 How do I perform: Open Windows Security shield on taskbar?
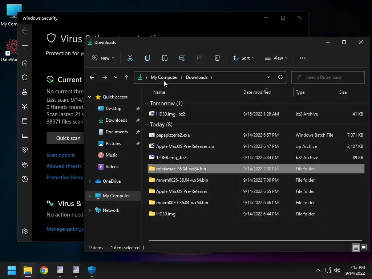[x=92, y=270]
